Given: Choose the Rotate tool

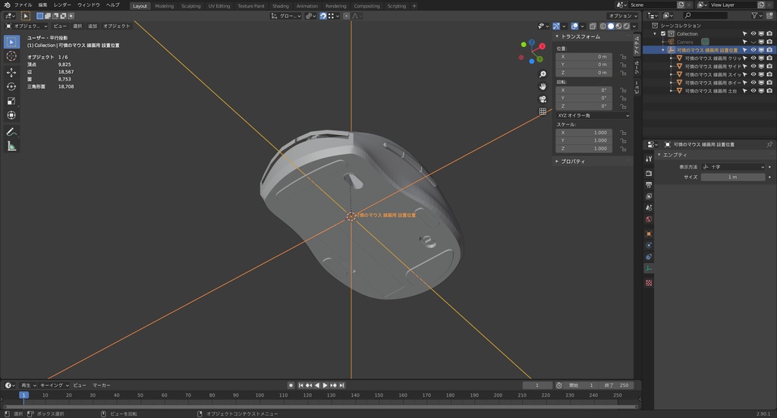Looking at the screenshot, I should (11, 86).
